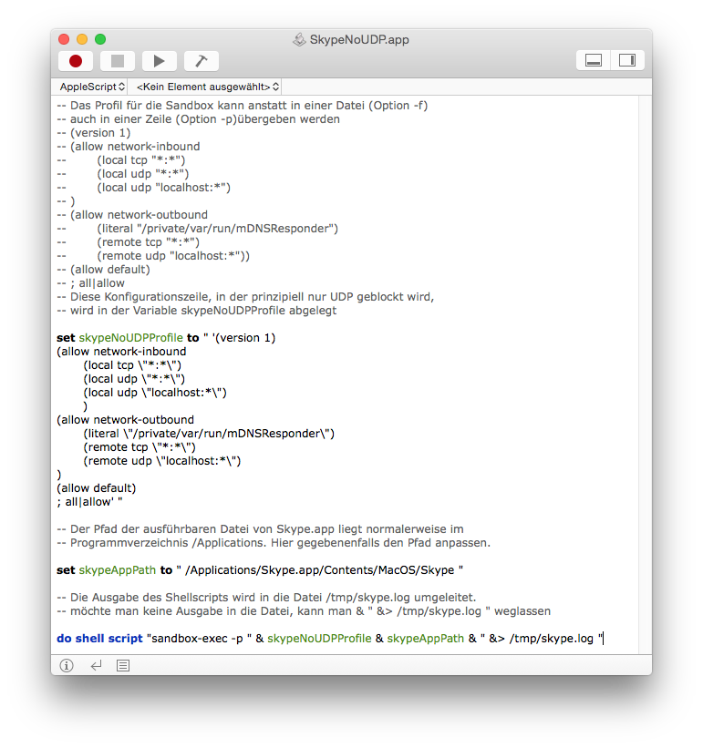The height and width of the screenshot is (748, 703).
Task: Click comment 'Die Ausgabe des Shellscripts'
Action: click(x=266, y=598)
